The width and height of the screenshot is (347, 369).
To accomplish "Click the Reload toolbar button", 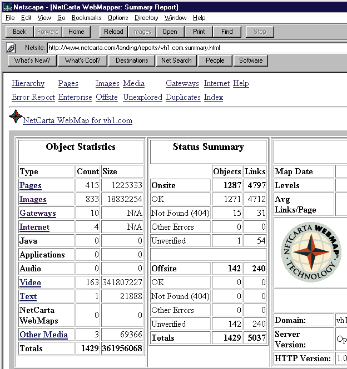I will (x=113, y=32).
